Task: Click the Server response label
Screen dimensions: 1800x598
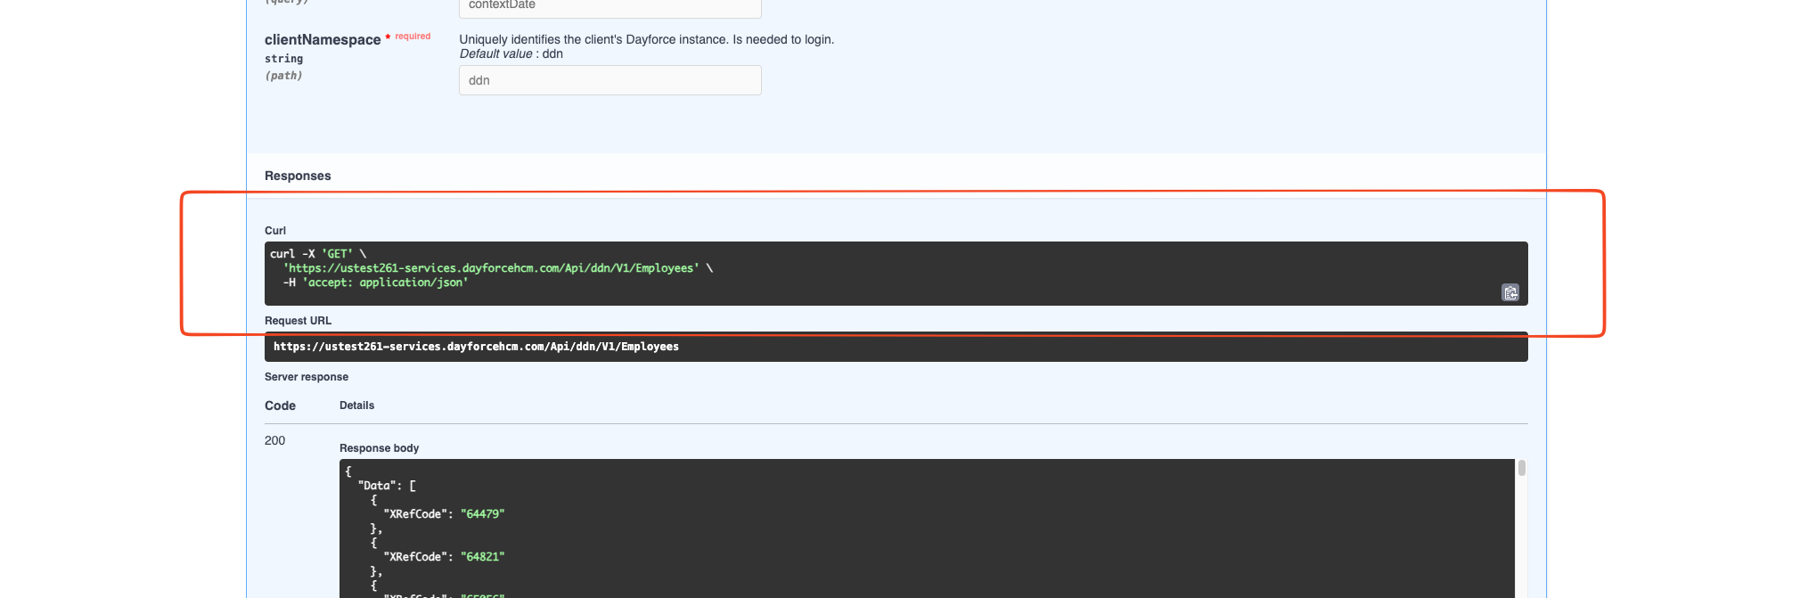Action: (x=307, y=377)
